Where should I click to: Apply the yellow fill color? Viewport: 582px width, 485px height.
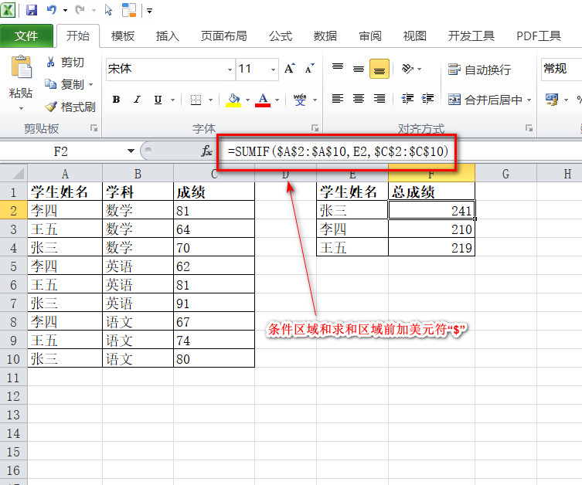click(233, 100)
